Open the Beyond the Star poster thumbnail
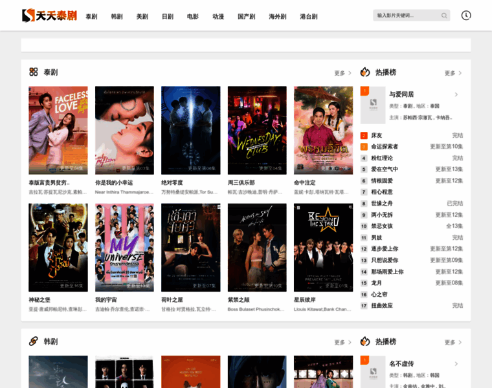Screen dimensions: 492x388 click(323, 248)
